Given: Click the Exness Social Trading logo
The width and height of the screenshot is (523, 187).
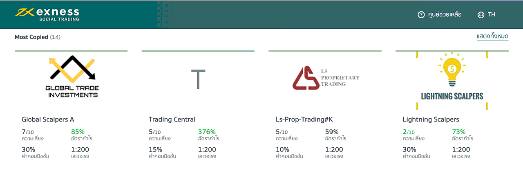Looking at the screenshot, I should click(x=47, y=14).
